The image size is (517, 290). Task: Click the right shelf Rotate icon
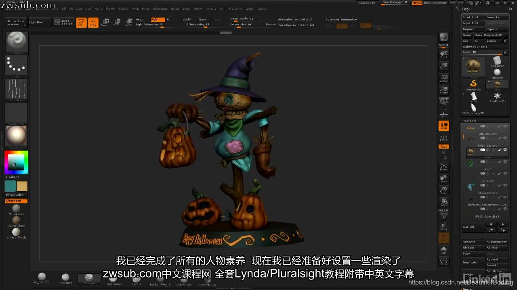tap(443, 202)
